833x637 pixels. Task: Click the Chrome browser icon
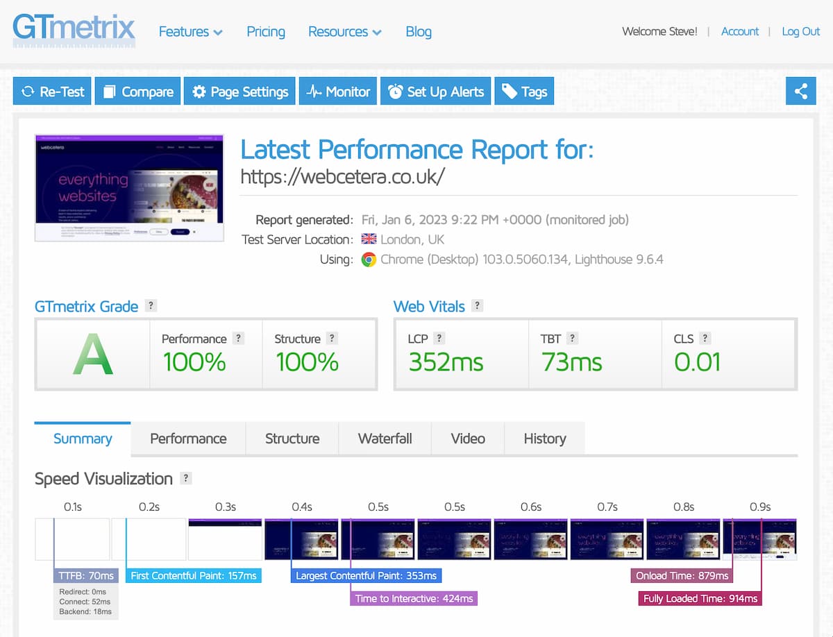pyautogui.click(x=369, y=260)
